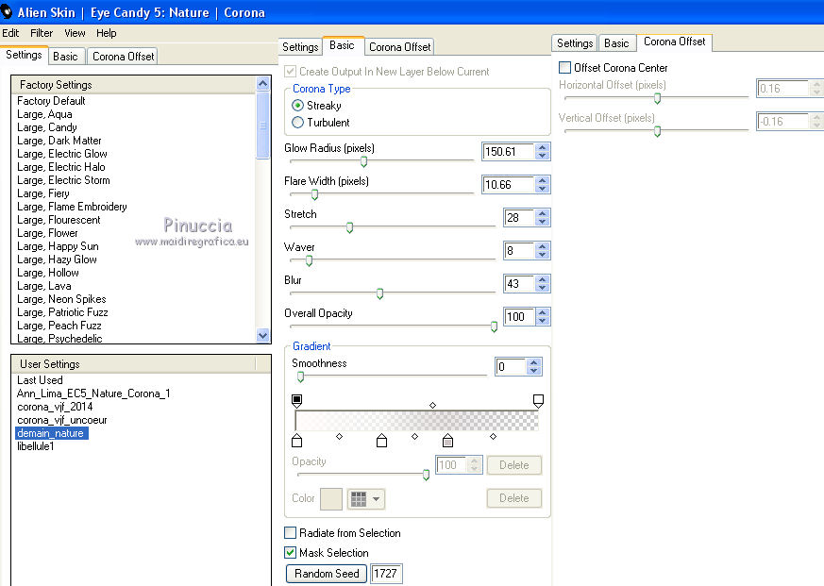Select Last Used in User Settings
824x586 pixels.
click(40, 380)
